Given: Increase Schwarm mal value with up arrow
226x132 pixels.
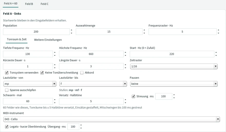Looking at the screenshot, I should pyautogui.click(x=55, y=100).
